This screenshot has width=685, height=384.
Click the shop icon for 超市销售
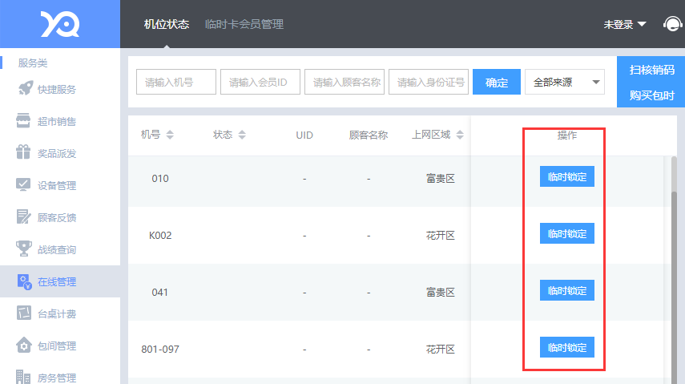(23, 121)
